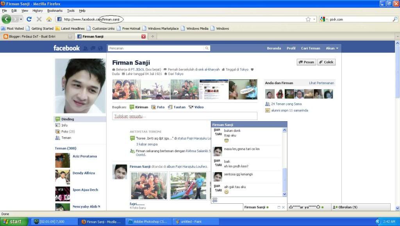Expand the Akun account dropdown
400x226 pixels.
[332, 48]
